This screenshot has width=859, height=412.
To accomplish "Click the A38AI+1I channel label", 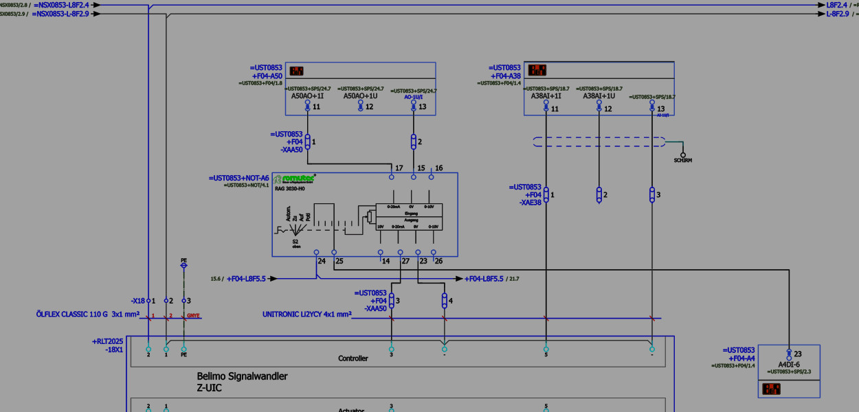I will point(546,96).
